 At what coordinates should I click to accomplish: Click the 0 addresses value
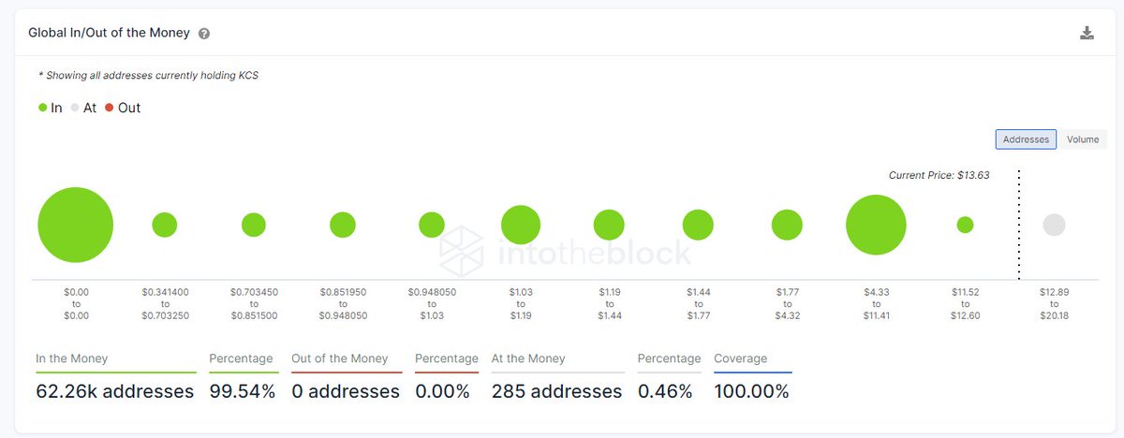click(x=346, y=391)
